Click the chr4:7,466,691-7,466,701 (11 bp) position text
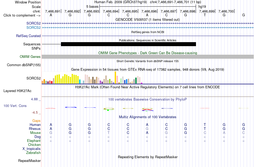This screenshot has height=167, width=254. pos(175,2)
